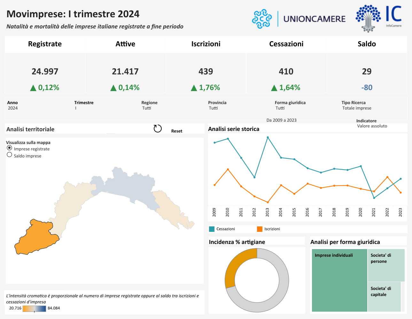This screenshot has width=412, height=319.
Task: Click the orange Iscrizioni legend square
Action: pyautogui.click(x=260, y=229)
